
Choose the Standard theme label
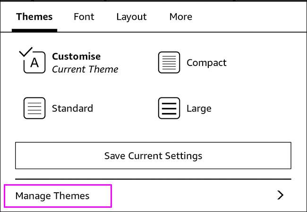click(x=72, y=108)
